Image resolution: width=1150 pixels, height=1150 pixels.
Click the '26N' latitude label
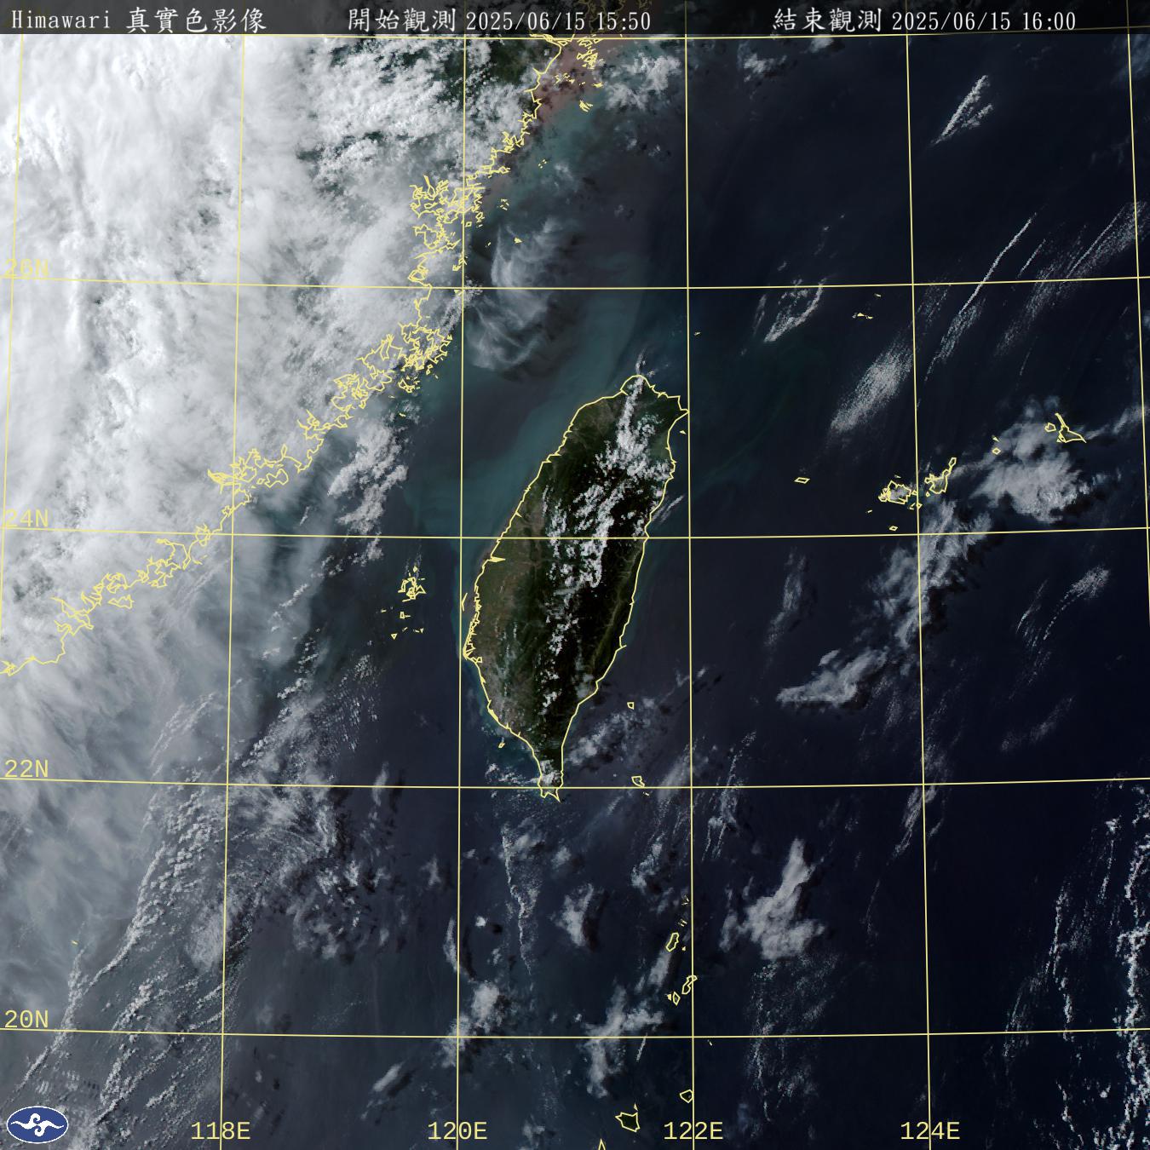(26, 270)
